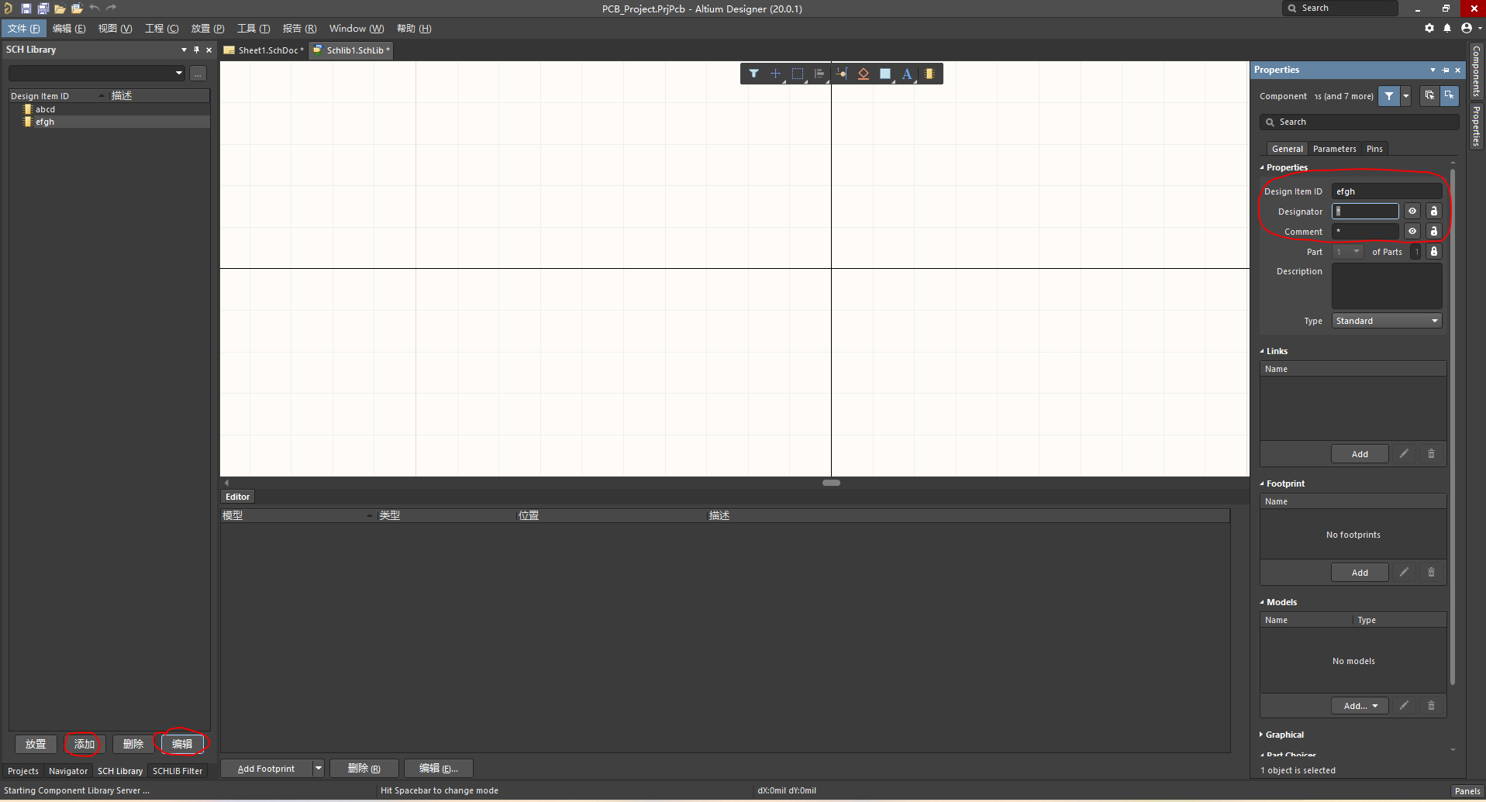Select the Place Rectangle tool
The width and height of the screenshot is (1486, 802).
(885, 74)
